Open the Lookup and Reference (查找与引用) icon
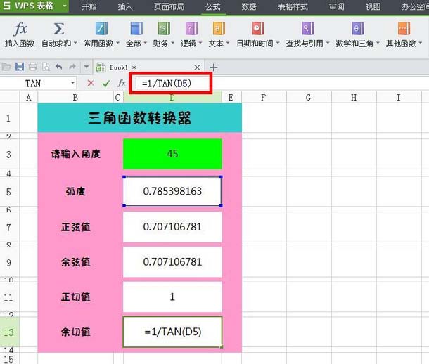This screenshot has height=364, width=429. coord(307,28)
